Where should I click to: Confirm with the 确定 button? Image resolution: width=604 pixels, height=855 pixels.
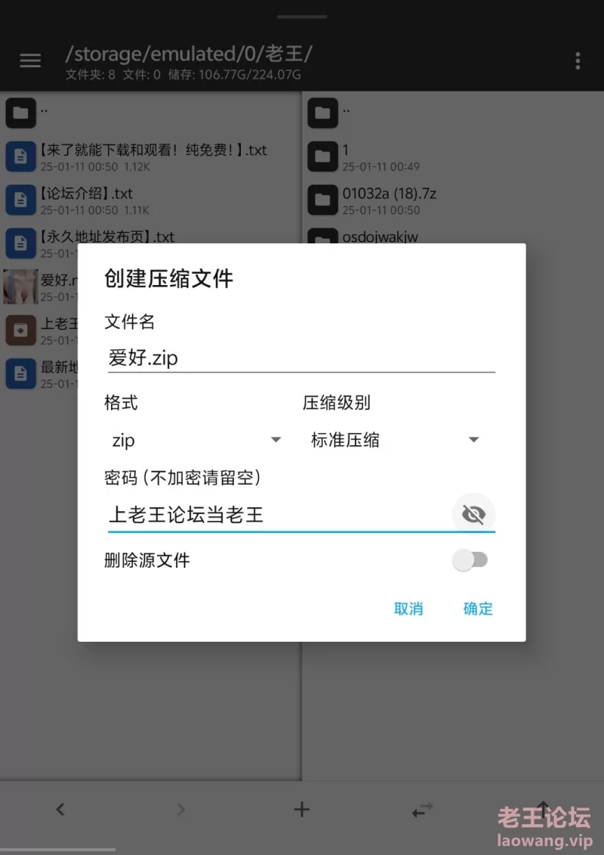click(x=478, y=609)
